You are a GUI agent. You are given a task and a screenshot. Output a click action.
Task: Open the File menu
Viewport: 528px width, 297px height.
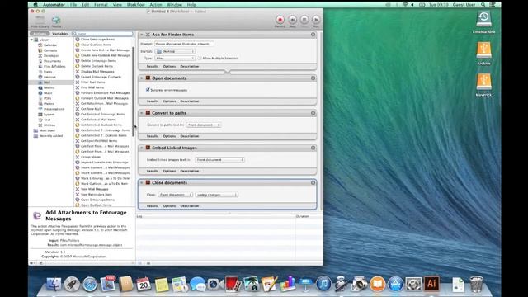tap(73, 5)
